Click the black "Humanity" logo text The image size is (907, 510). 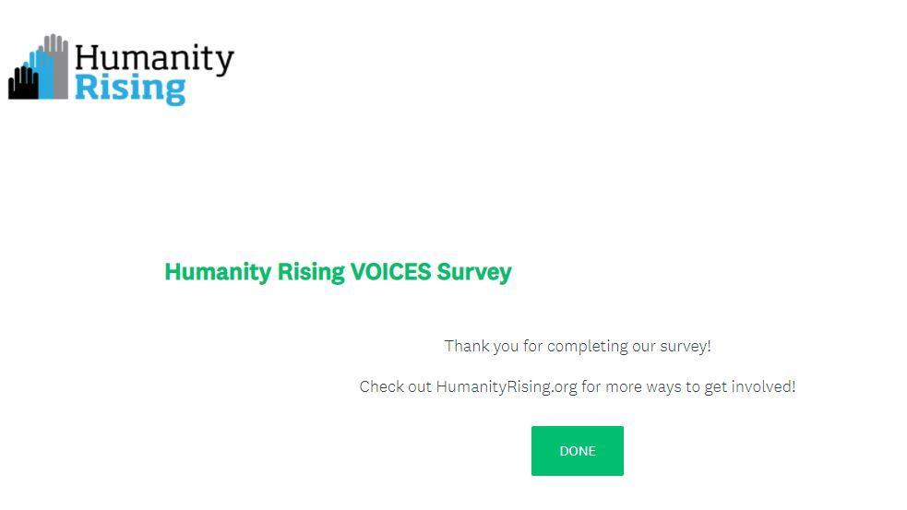(154, 59)
